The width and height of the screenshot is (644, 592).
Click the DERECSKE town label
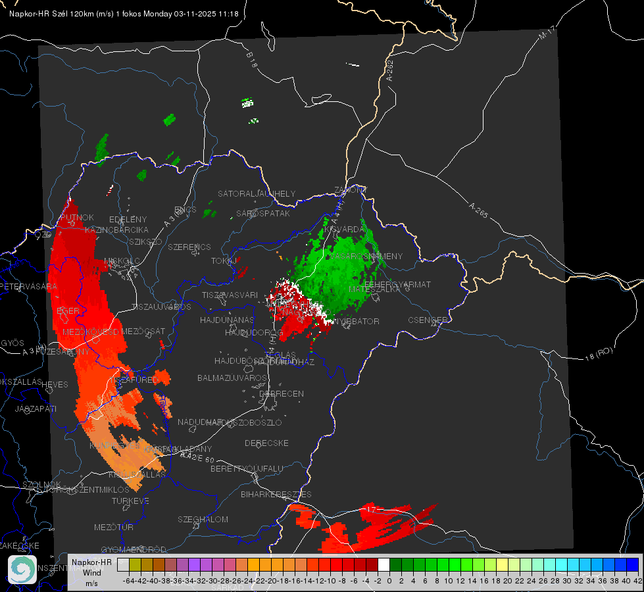point(266,443)
